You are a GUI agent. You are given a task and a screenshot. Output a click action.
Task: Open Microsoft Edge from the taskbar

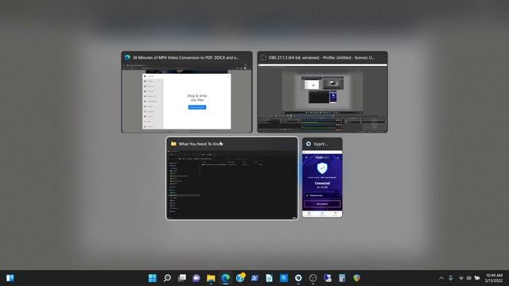[x=225, y=278]
